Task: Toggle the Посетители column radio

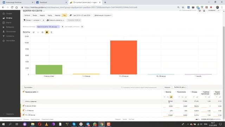Action: [x=176, y=92]
